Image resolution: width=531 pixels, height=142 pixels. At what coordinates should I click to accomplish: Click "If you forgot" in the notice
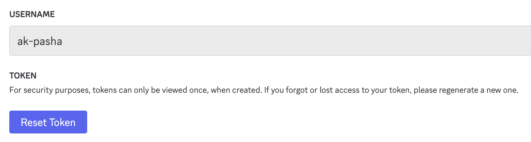286,90
